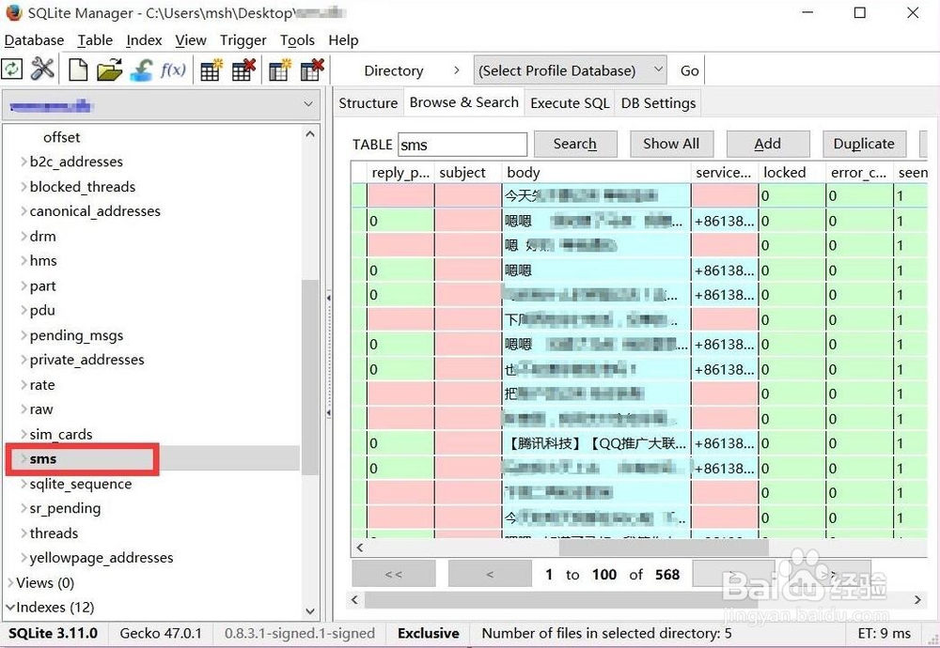This screenshot has height=648, width=940.
Task: Expand the drm table node
Action: 24,236
